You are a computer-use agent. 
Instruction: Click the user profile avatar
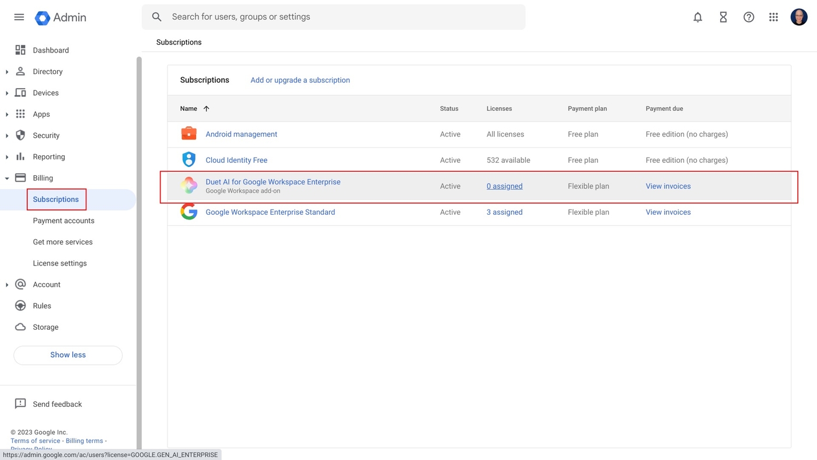799,17
